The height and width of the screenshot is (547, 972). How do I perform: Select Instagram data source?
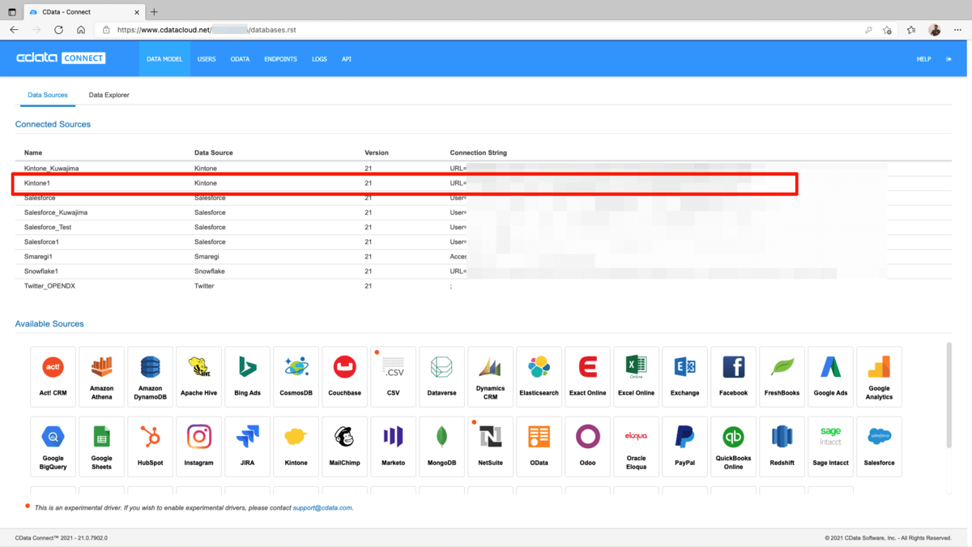(x=198, y=447)
